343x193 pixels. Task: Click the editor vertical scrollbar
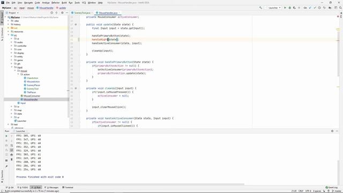pos(338,55)
